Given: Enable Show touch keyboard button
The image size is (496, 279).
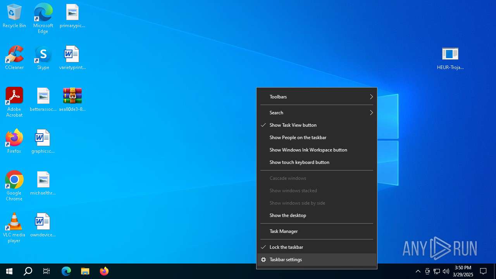Looking at the screenshot, I should 317,162.
